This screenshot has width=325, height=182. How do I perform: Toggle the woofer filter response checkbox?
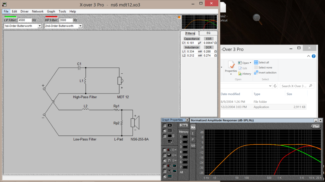coord(165,171)
